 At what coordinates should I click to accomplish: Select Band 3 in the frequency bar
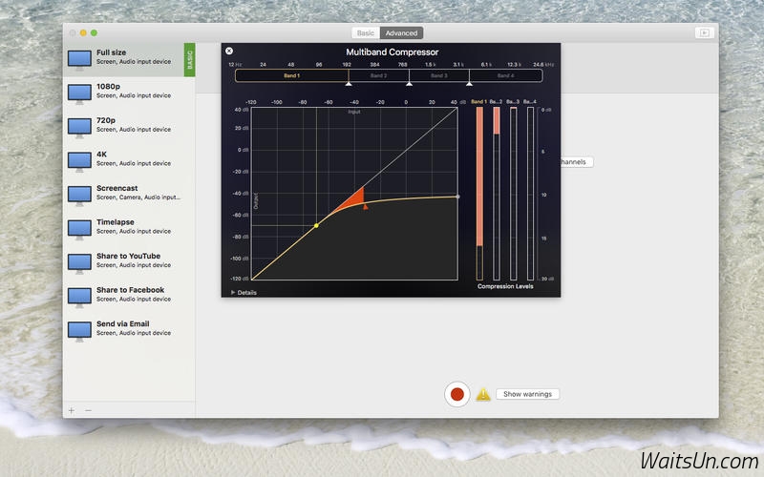coord(438,75)
